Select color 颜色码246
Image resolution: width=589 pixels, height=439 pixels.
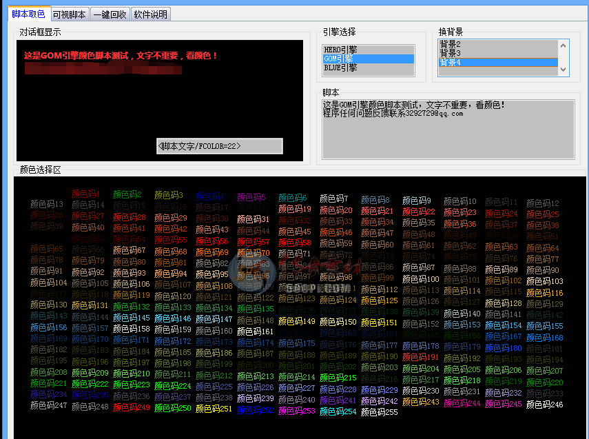coord(545,405)
